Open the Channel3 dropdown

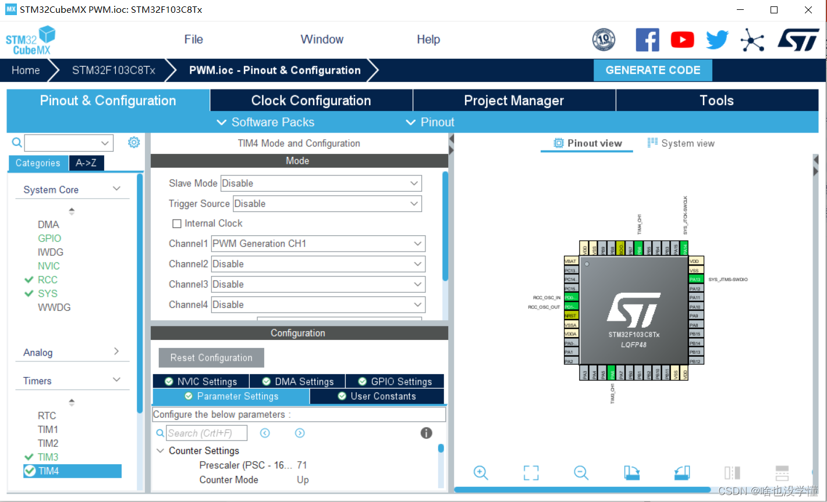318,284
